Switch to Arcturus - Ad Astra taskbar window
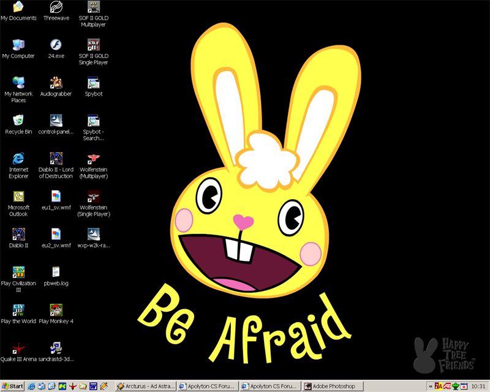The width and height of the screenshot is (490, 392). click(x=146, y=386)
